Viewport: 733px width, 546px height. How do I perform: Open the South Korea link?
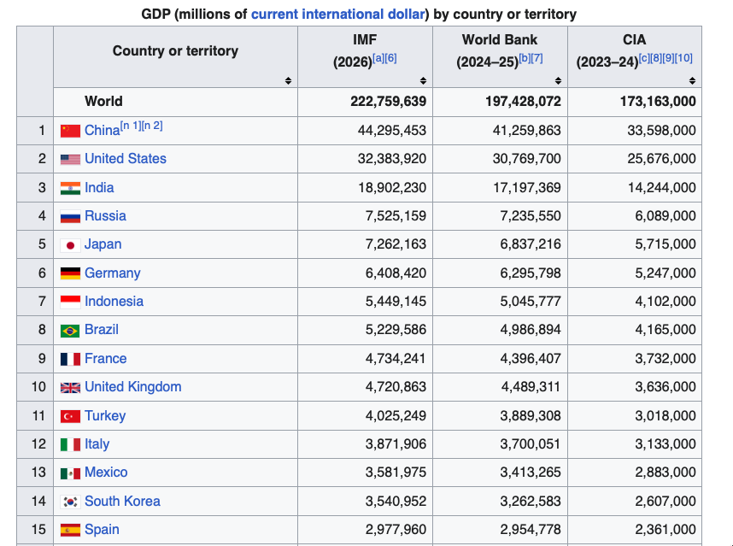pos(122,501)
